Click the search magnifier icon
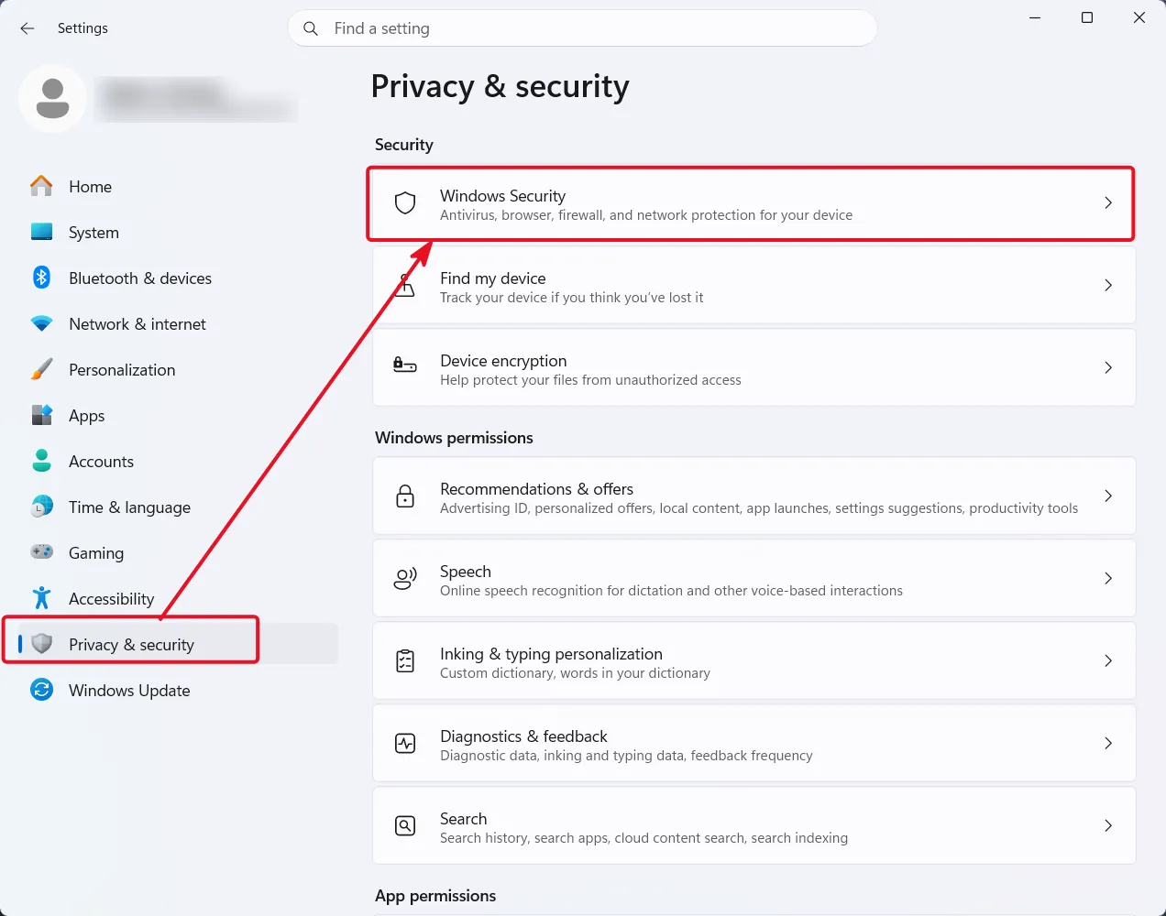The width and height of the screenshot is (1166, 916). coord(311,28)
